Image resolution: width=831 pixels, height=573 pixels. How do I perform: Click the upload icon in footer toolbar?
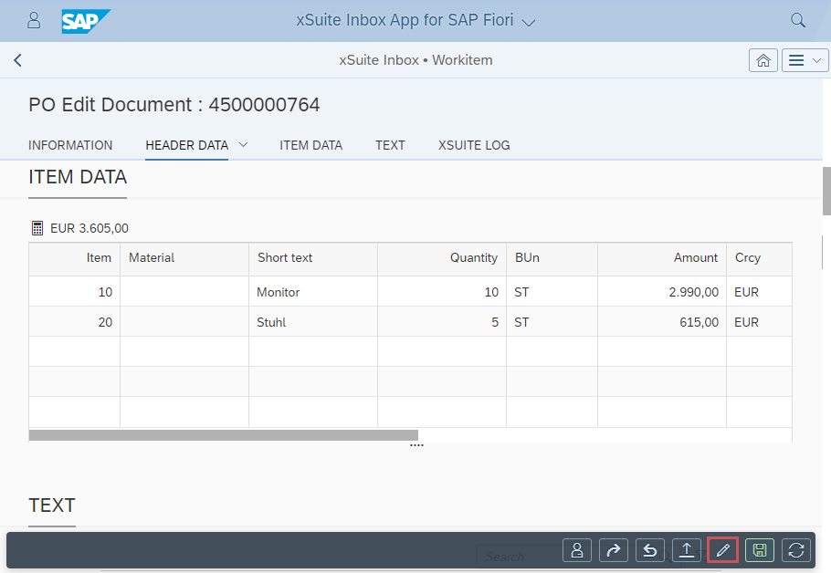[686, 550]
